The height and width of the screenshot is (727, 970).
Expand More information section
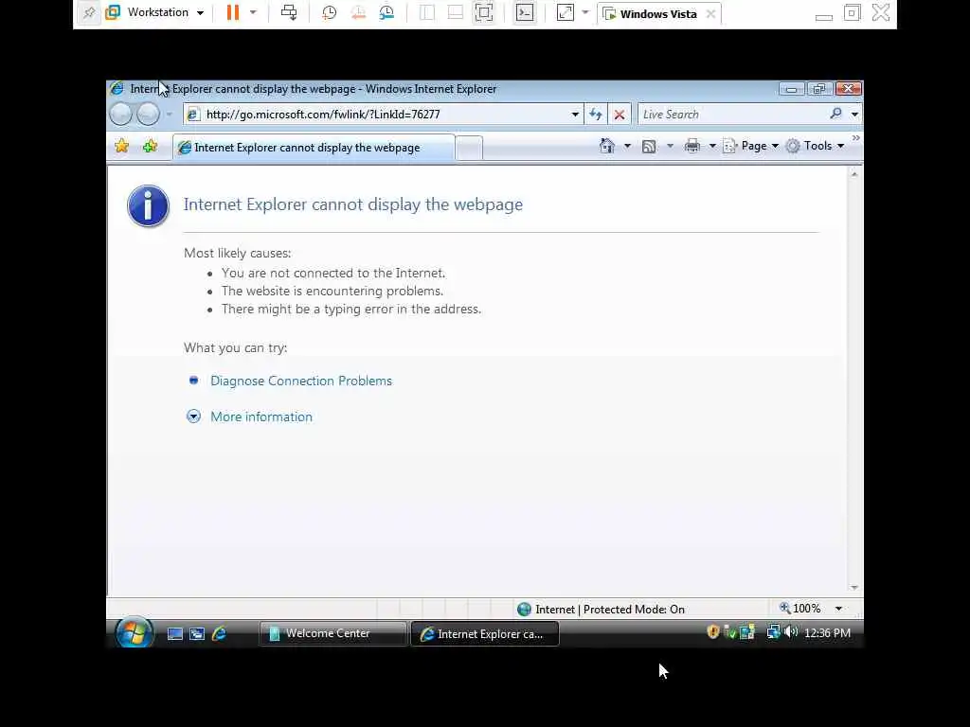pos(261,417)
